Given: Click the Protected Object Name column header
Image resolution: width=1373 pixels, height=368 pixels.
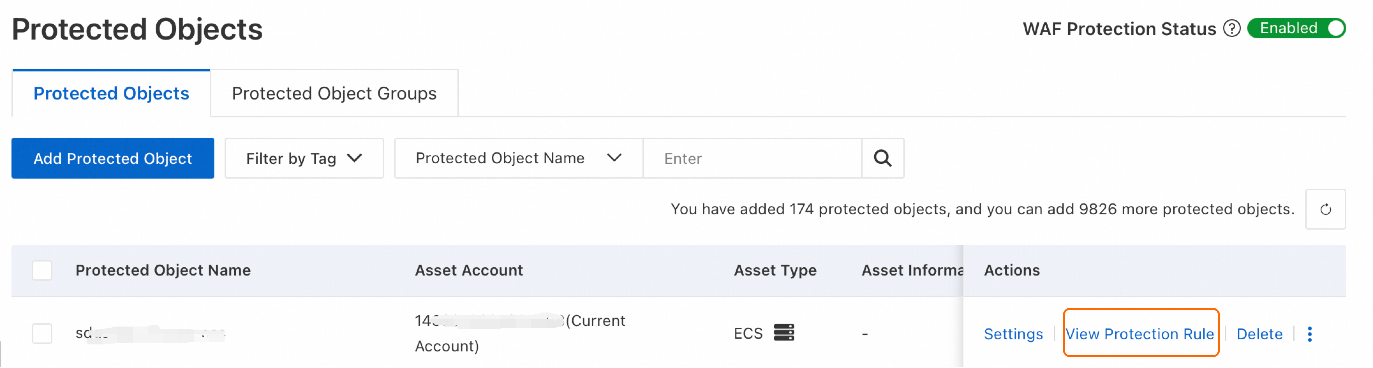Looking at the screenshot, I should 163,270.
